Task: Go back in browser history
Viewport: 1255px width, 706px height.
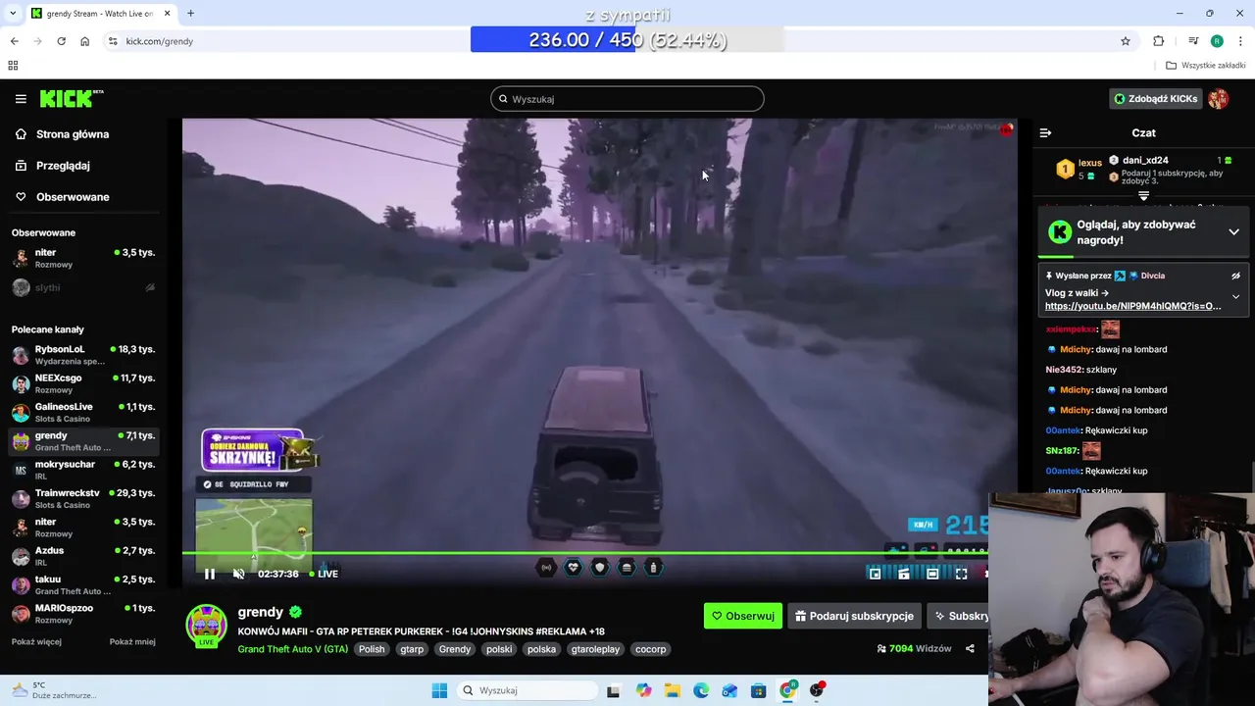Action: pos(14,41)
